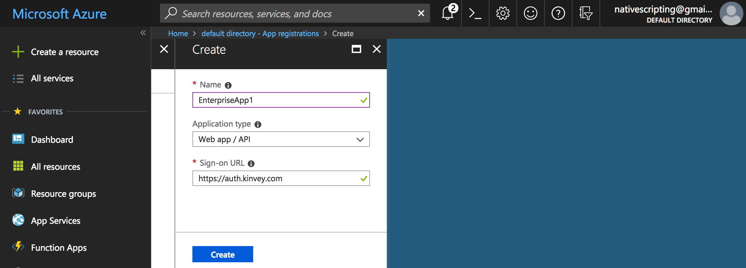Follow the Home breadcrumb link
Viewport: 746px width, 268px height.
click(x=178, y=34)
